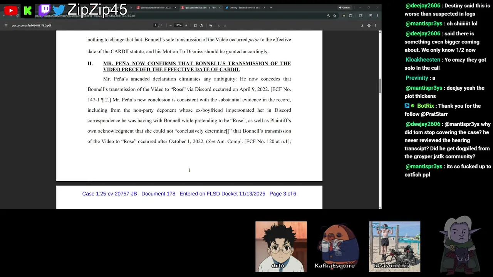This screenshot has height=277, width=493.
Task: Close the Destiny Steven Bonnell tab
Action: point(264,8)
